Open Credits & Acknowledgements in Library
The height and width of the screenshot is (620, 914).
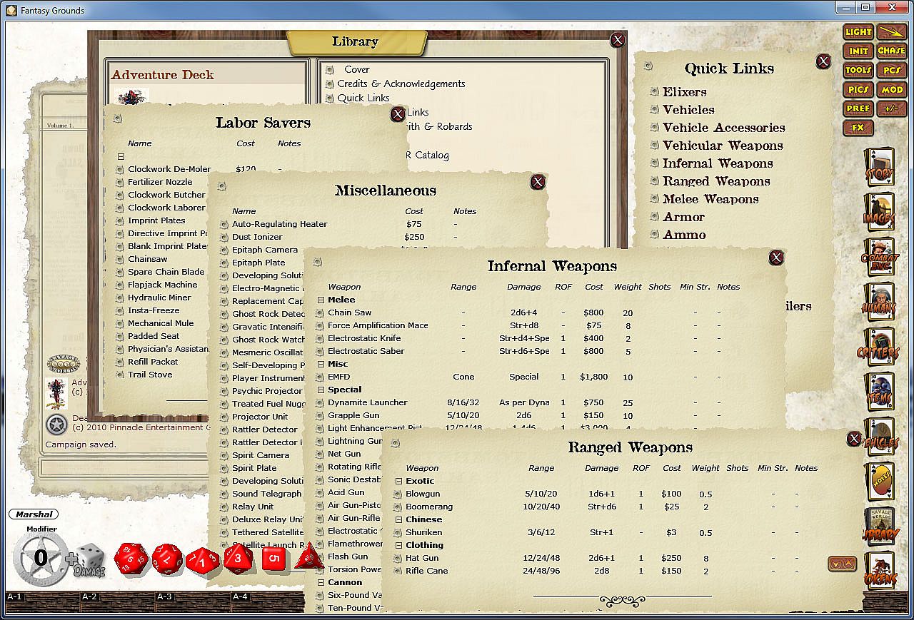(x=401, y=83)
